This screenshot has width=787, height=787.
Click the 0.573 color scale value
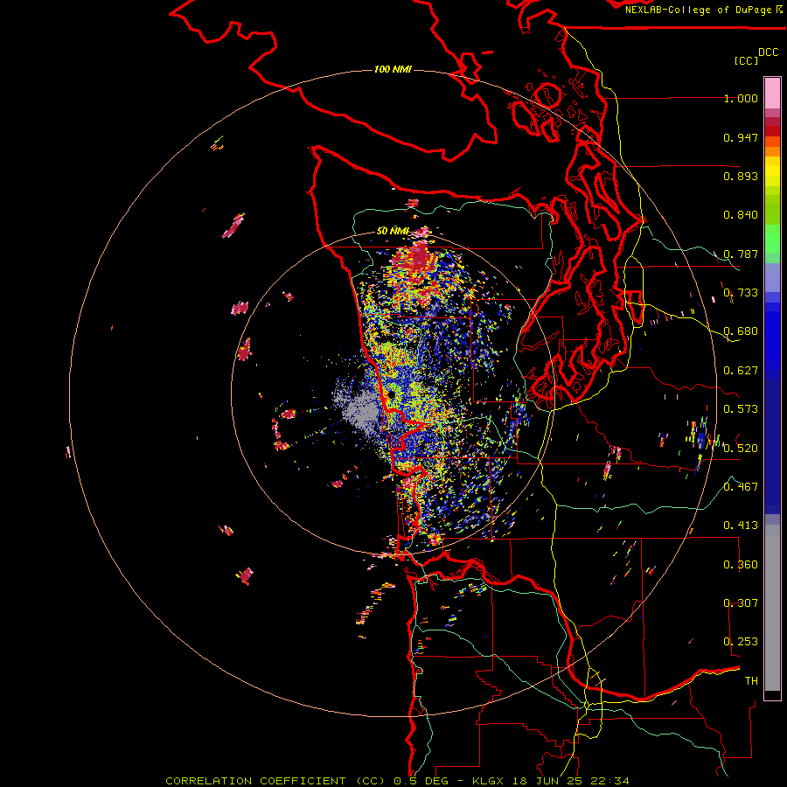tap(741, 409)
